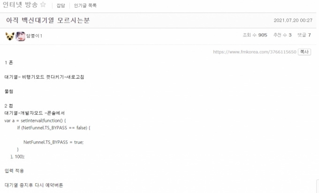Click the scrollbar handle at the right edge
Image resolution: width=319 pixels, height=193 pixels.
tap(318, 186)
